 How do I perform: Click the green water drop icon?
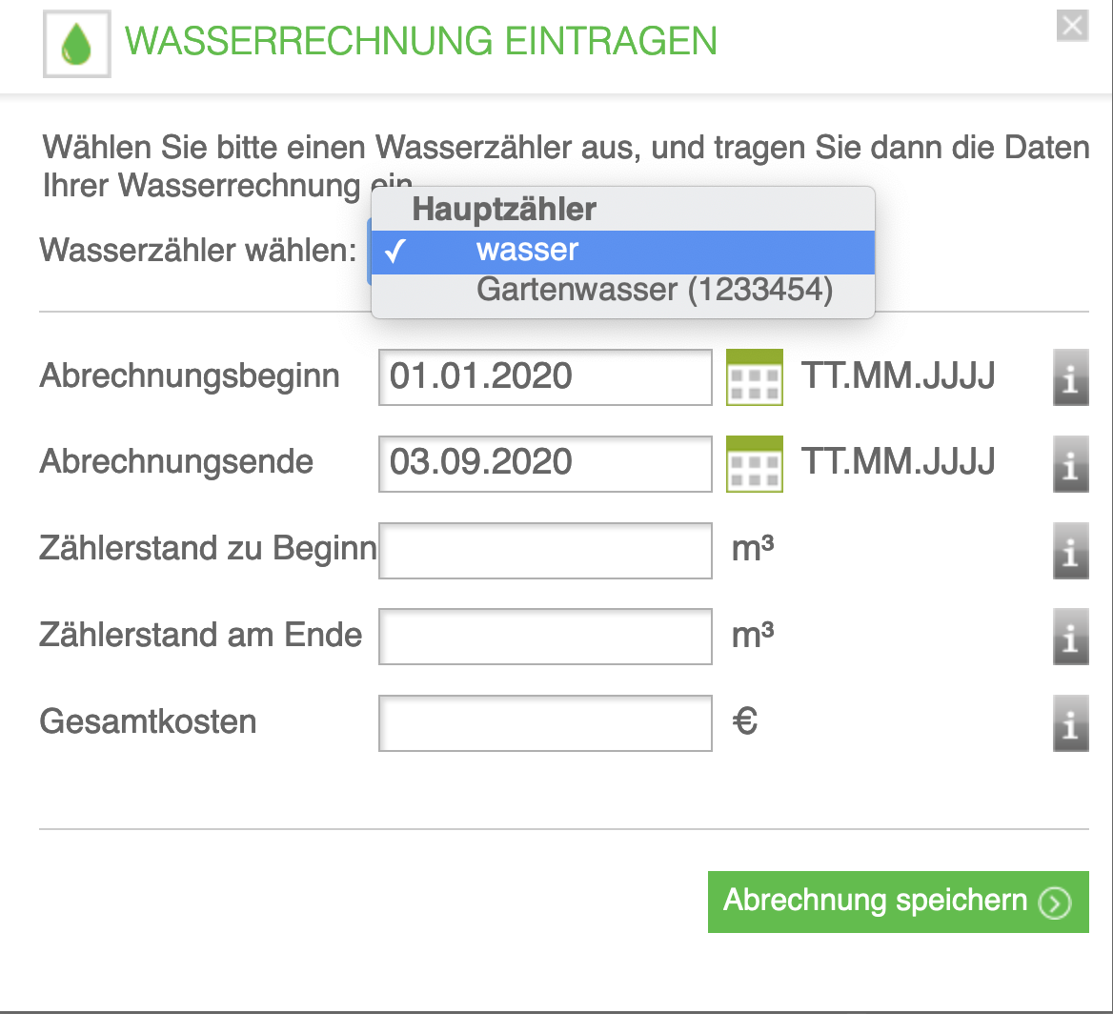[x=76, y=43]
